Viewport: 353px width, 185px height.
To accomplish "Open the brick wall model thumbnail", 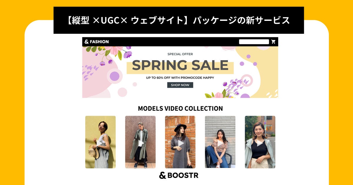I will pos(180,142).
